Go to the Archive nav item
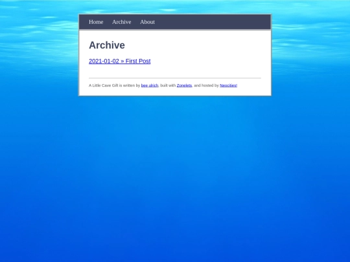The image size is (350, 262). pos(122,22)
